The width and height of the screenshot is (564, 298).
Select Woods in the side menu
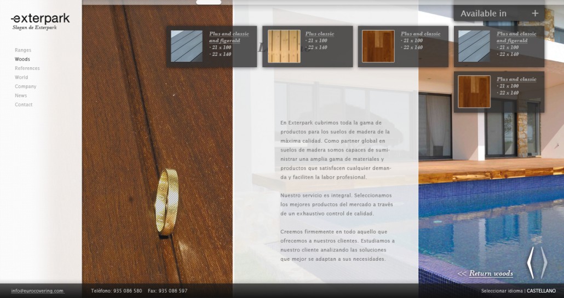pos(22,59)
